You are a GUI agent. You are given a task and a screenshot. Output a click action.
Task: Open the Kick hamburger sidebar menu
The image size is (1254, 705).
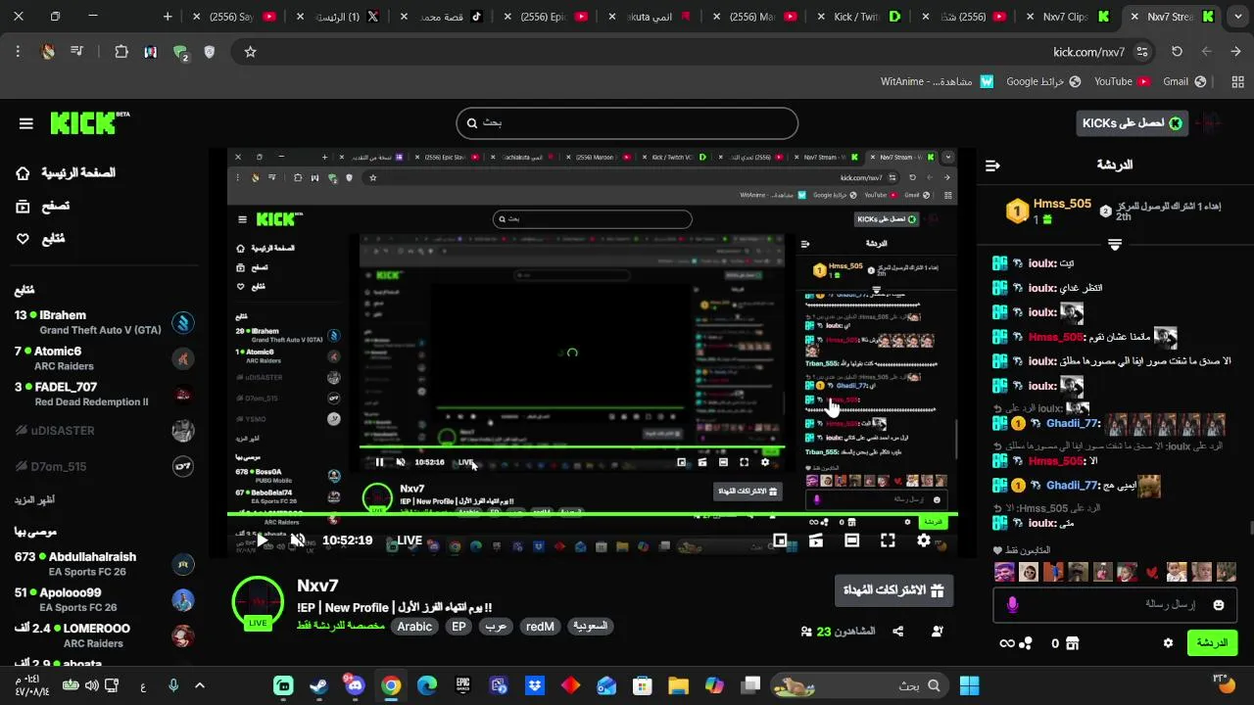(25, 123)
